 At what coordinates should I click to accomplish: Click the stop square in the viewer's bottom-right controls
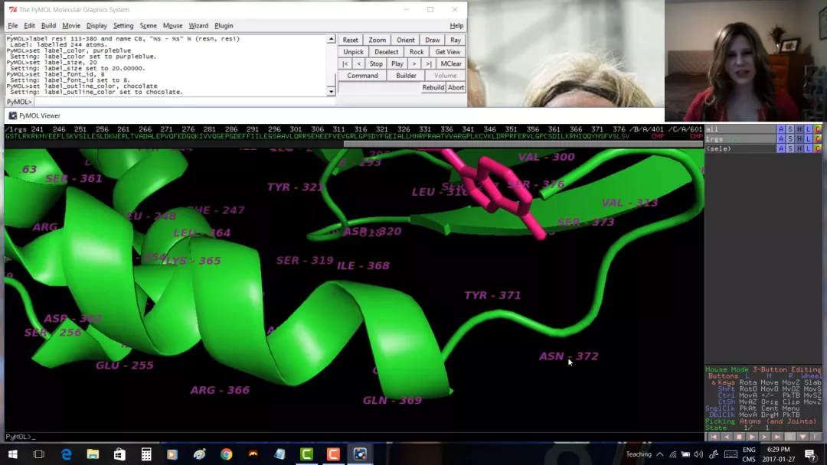point(739,437)
